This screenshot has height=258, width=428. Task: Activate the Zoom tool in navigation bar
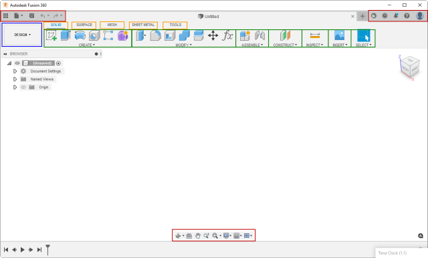(206, 236)
